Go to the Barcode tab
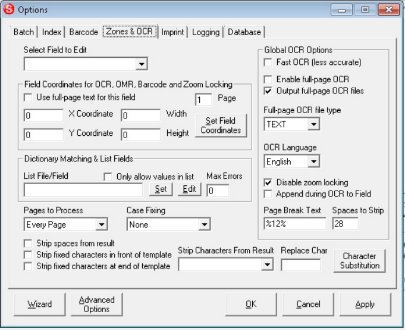This screenshot has width=405, height=330. click(84, 32)
